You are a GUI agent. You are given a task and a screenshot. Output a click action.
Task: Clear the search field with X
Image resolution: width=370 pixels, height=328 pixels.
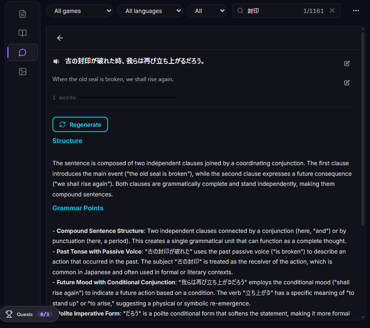(x=332, y=11)
